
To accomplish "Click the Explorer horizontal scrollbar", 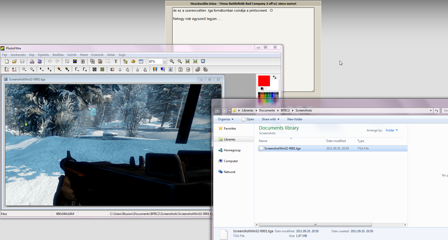I will [x=316, y=225].
